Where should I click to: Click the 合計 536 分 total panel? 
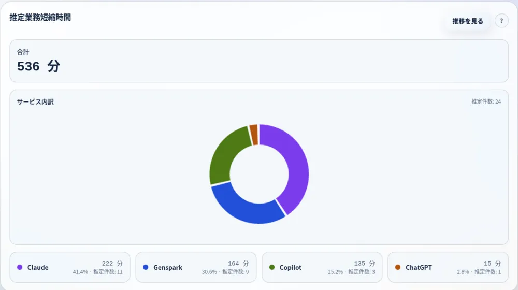[x=259, y=61]
